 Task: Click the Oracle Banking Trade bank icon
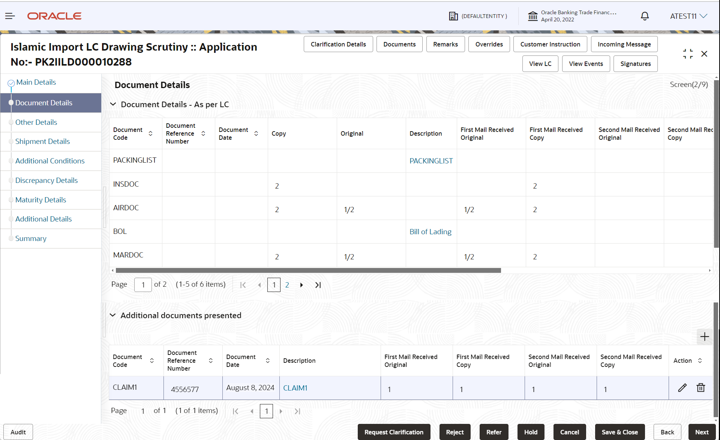click(532, 16)
